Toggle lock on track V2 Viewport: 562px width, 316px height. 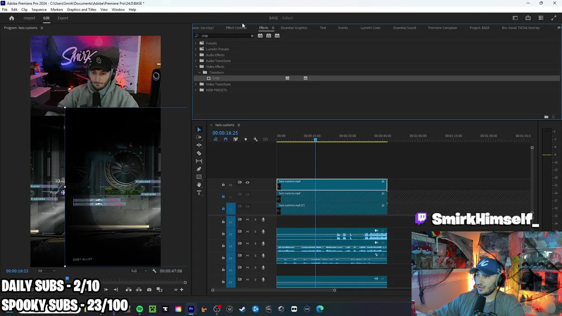click(x=223, y=197)
